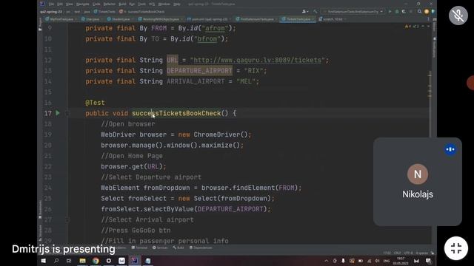Click the @Test annotation

tap(95, 103)
